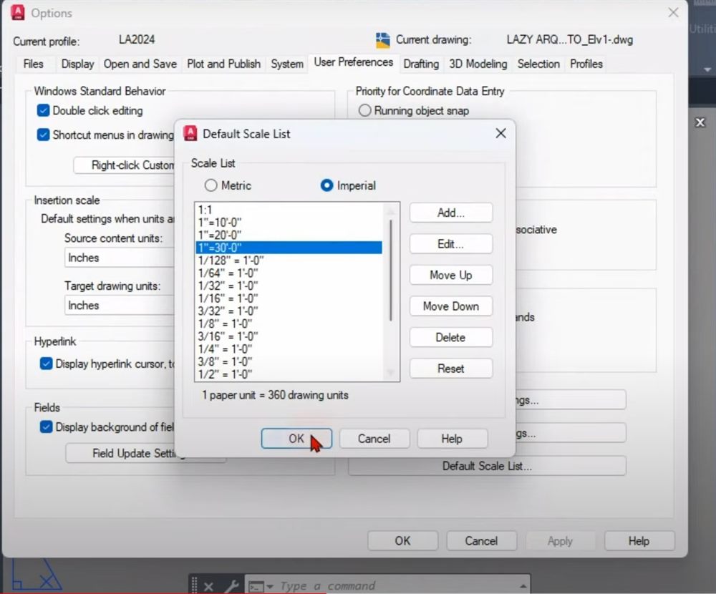Select Running object snap radio button
This screenshot has height=594, width=716.
point(364,110)
